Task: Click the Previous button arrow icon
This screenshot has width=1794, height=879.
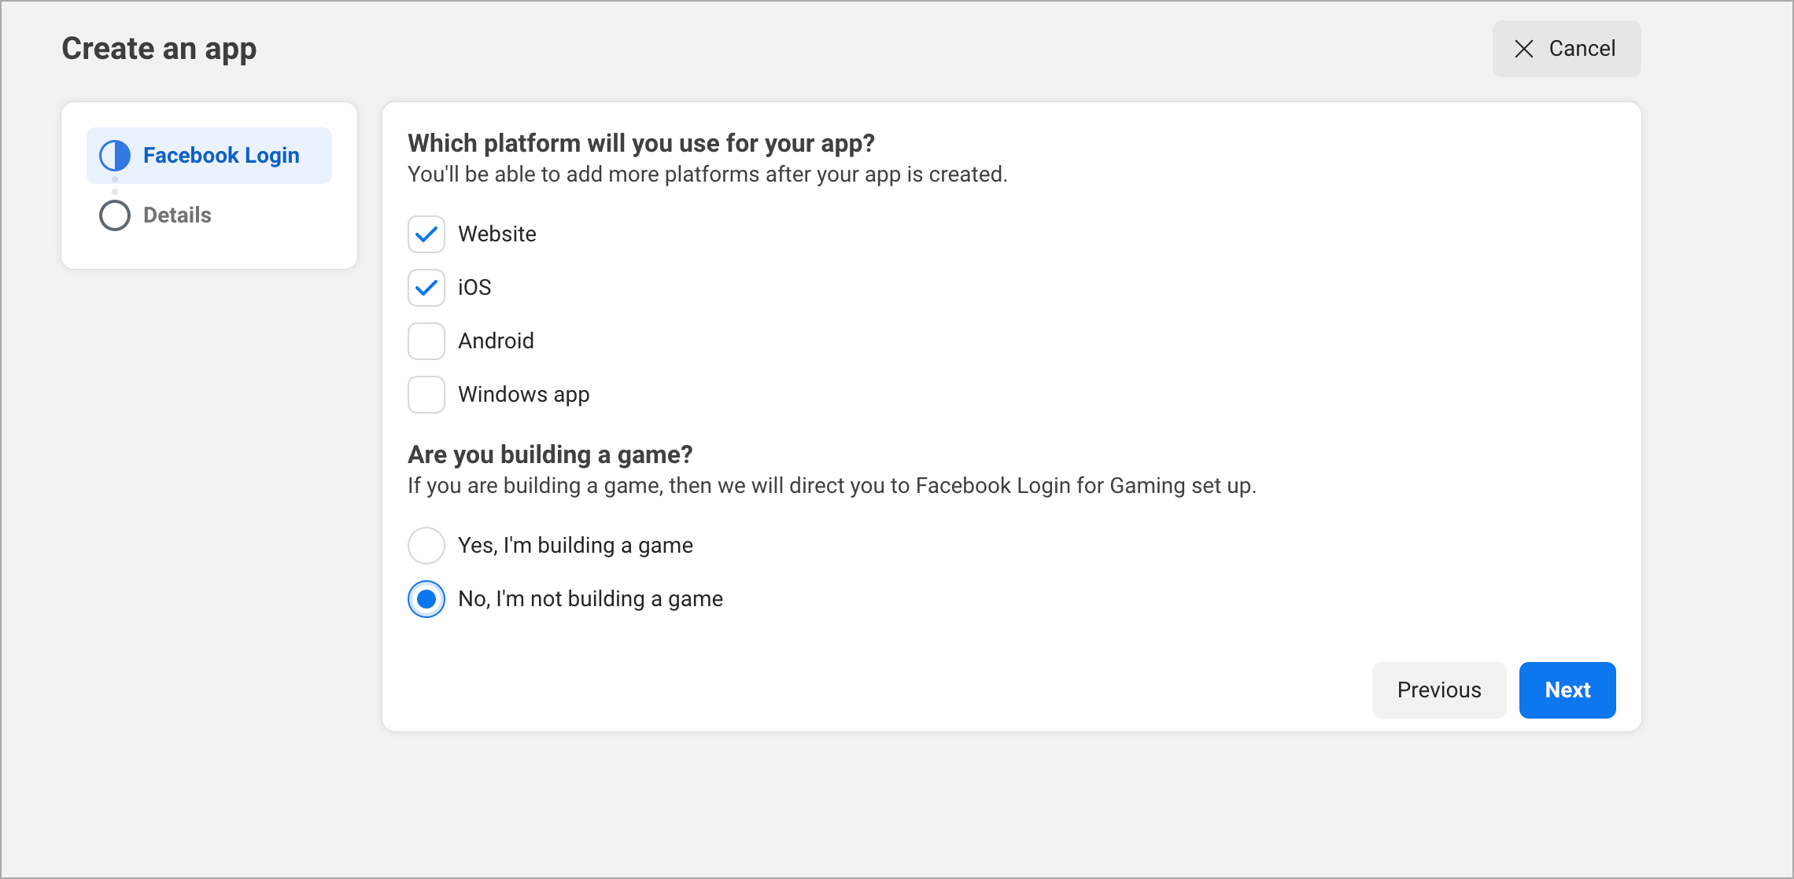Action: (x=1439, y=690)
